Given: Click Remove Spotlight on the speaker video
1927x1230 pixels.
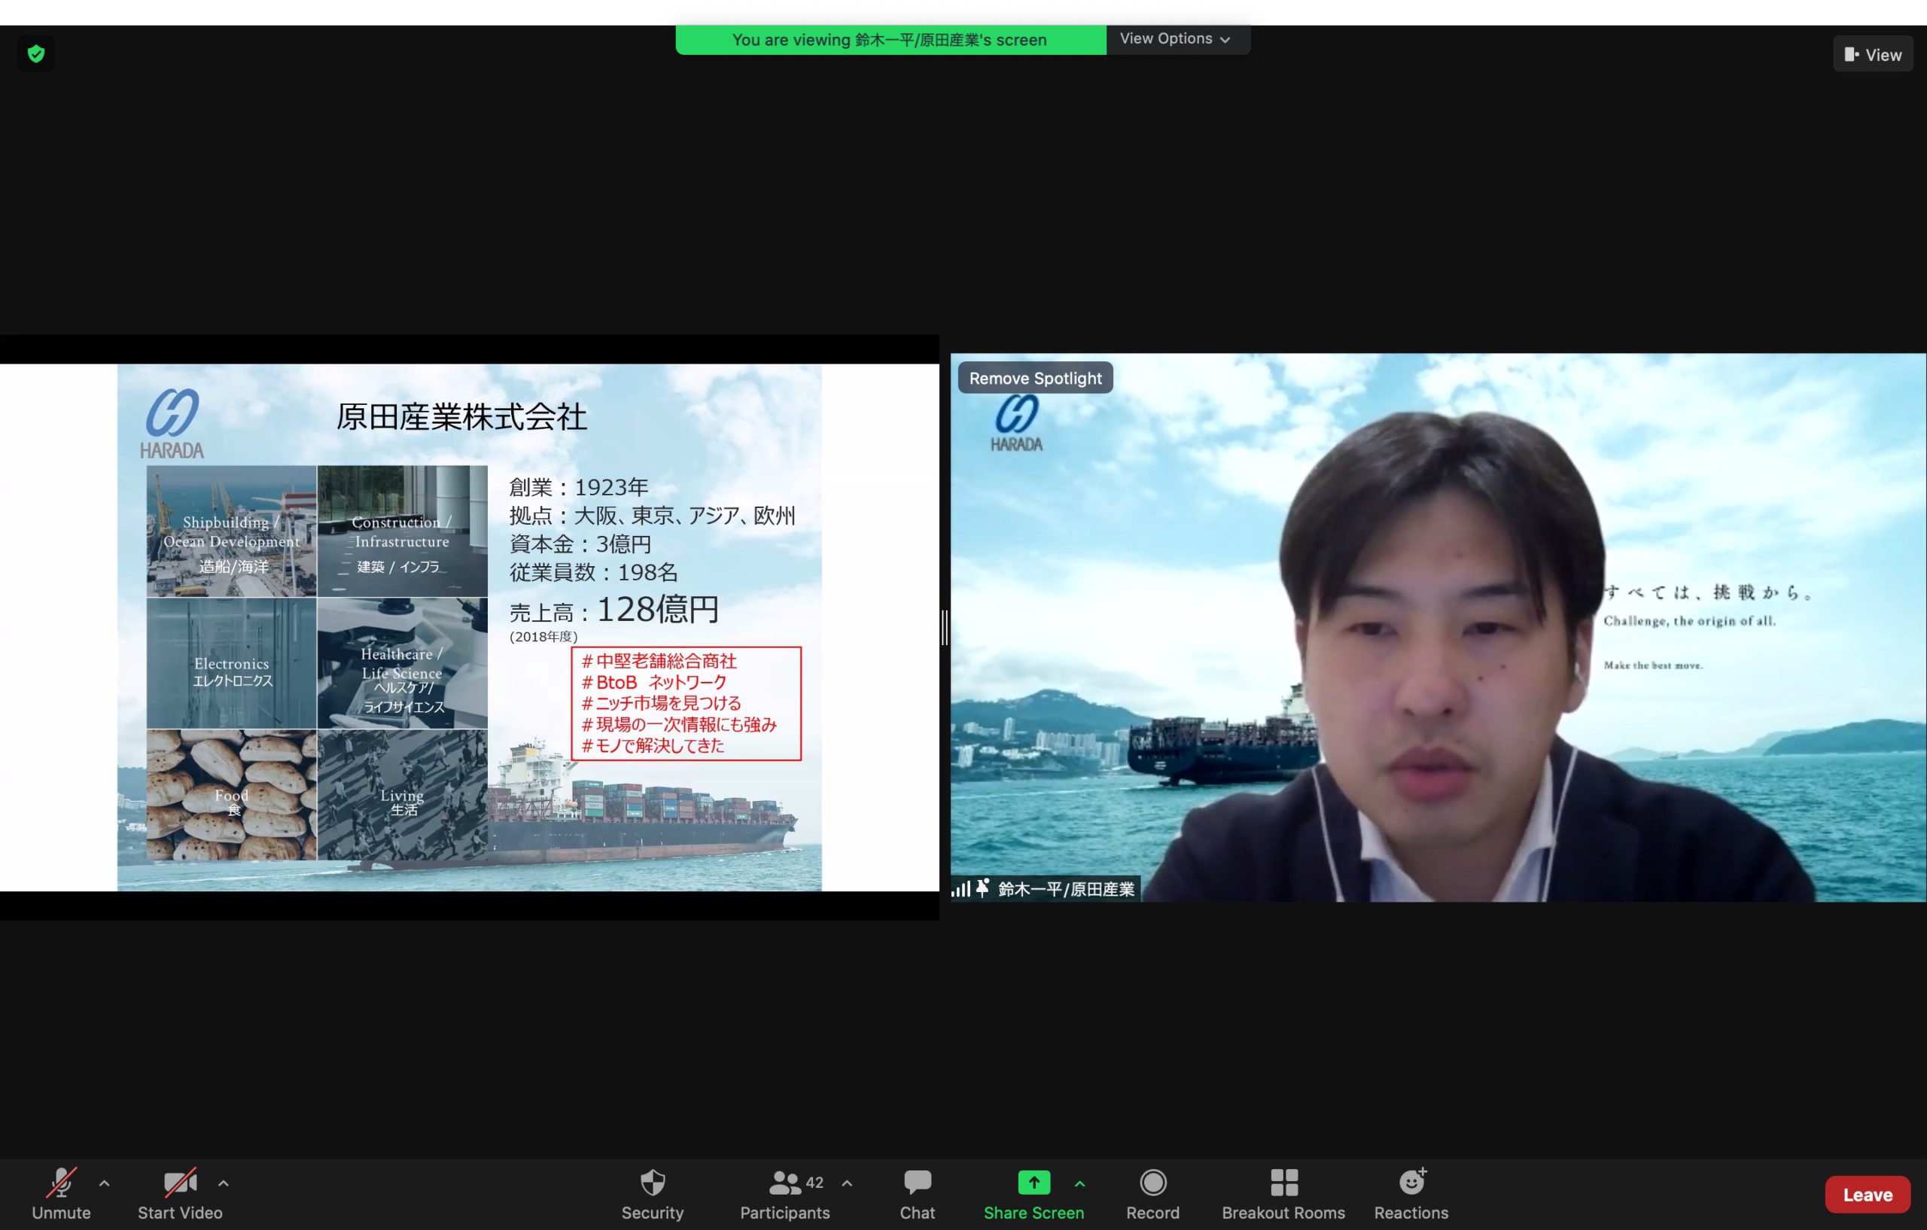Looking at the screenshot, I should 1036,378.
